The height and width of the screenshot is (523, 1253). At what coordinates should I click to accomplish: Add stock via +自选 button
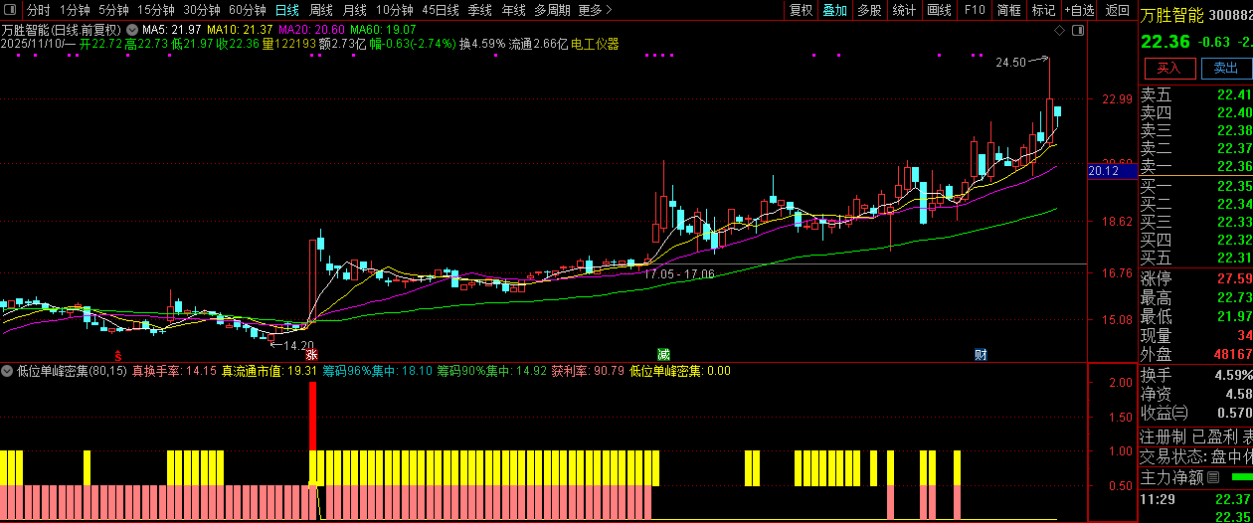coord(1079,10)
